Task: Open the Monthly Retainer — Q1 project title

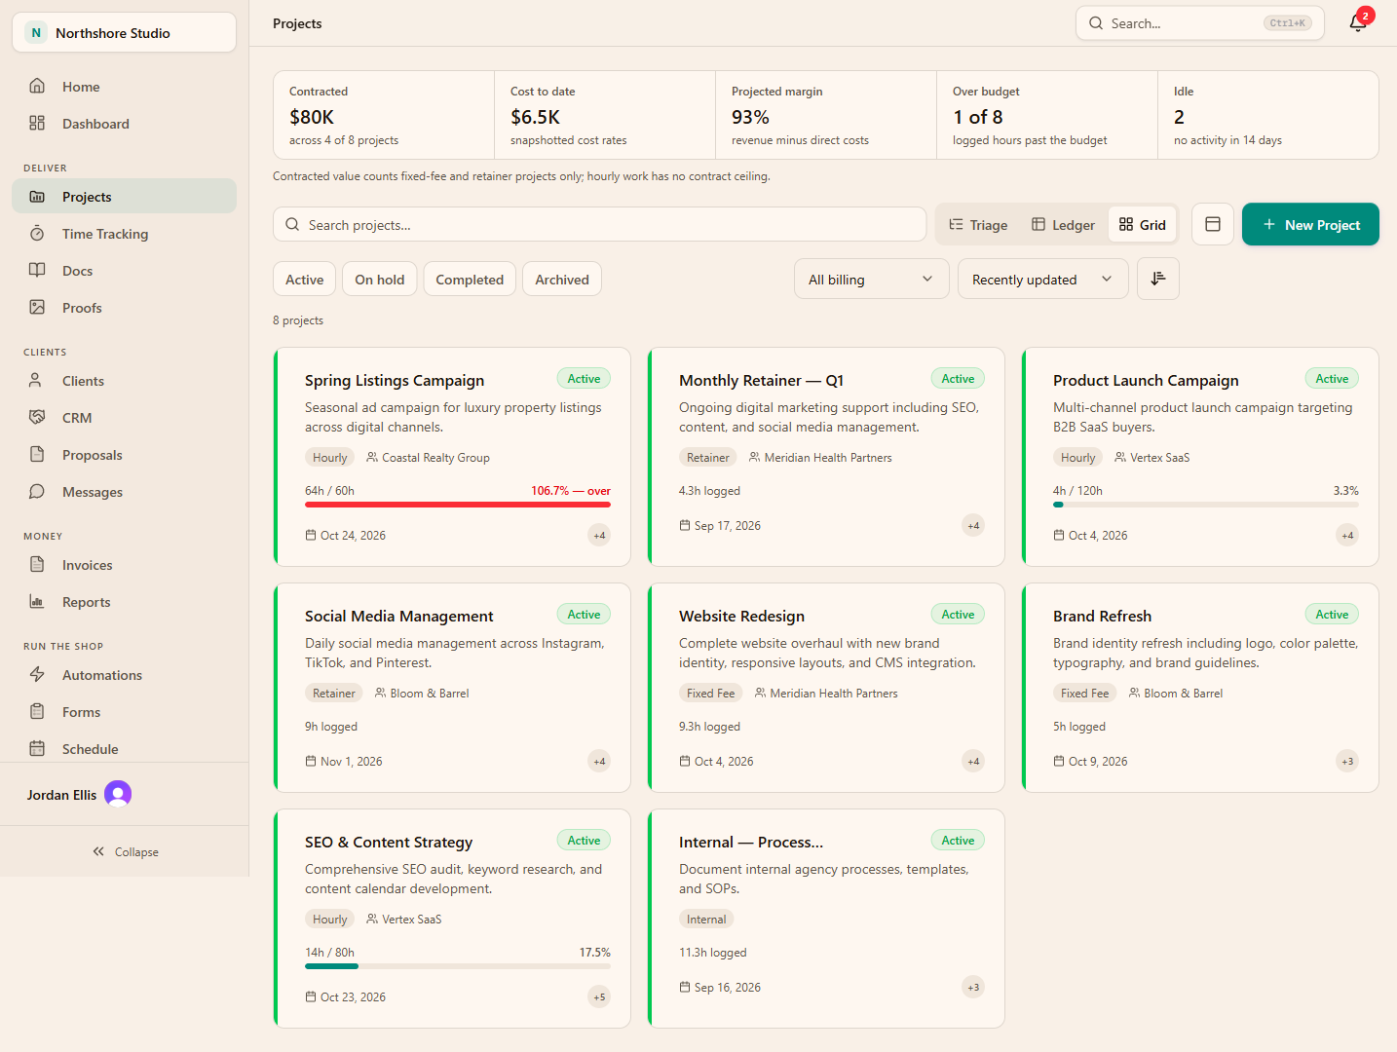Action: click(761, 380)
